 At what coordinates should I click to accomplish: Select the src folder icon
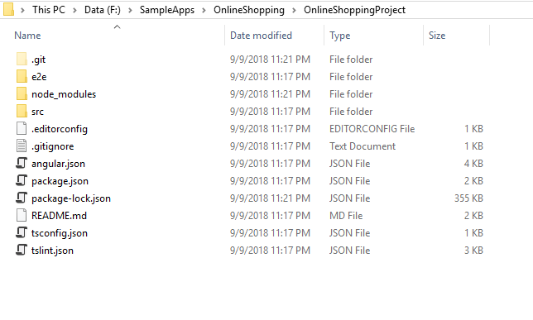(22, 111)
